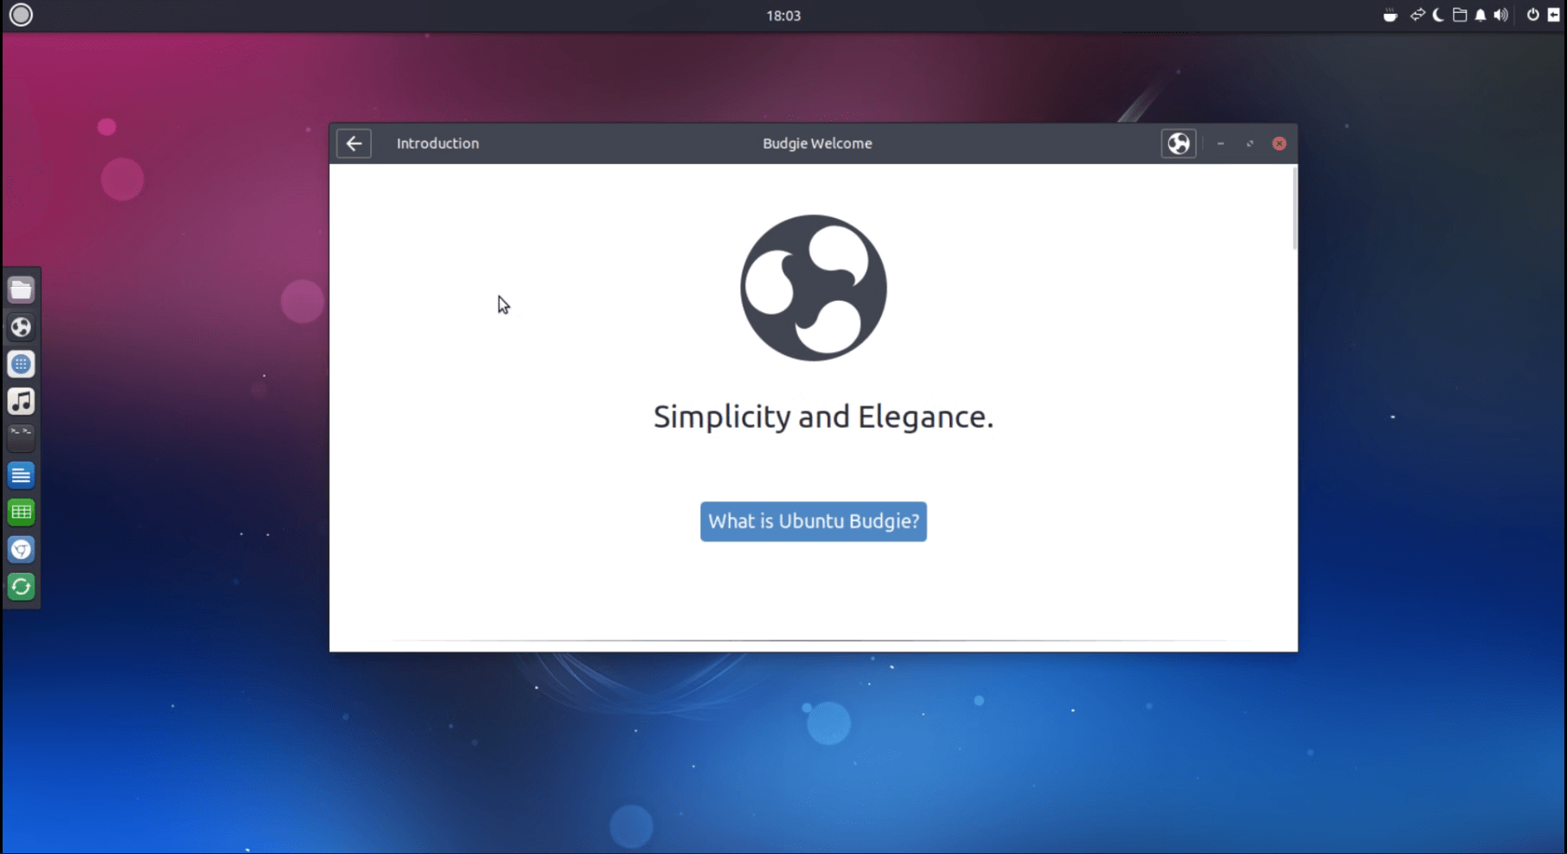Open the blue grid software icon in dock
The width and height of the screenshot is (1567, 854).
22,364
